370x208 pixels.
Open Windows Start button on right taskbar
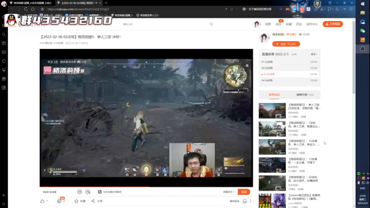[363, 4]
